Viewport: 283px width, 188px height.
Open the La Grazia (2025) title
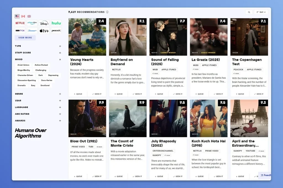[206, 60]
